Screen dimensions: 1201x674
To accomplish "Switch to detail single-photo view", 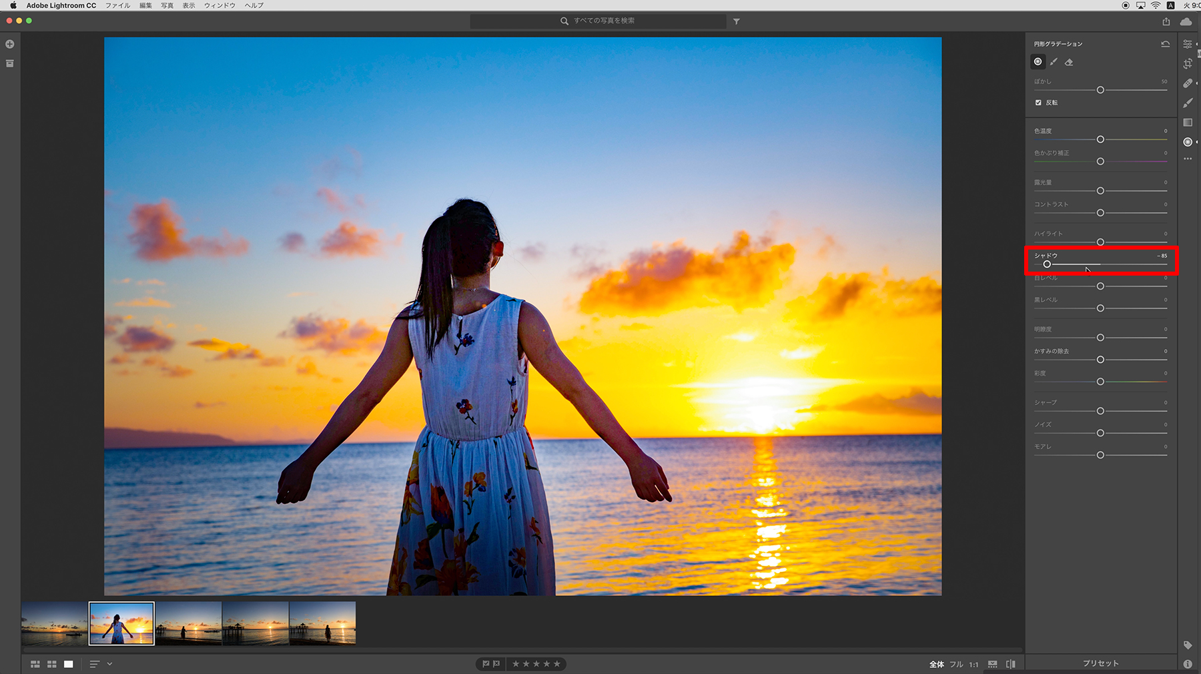I will [x=69, y=664].
